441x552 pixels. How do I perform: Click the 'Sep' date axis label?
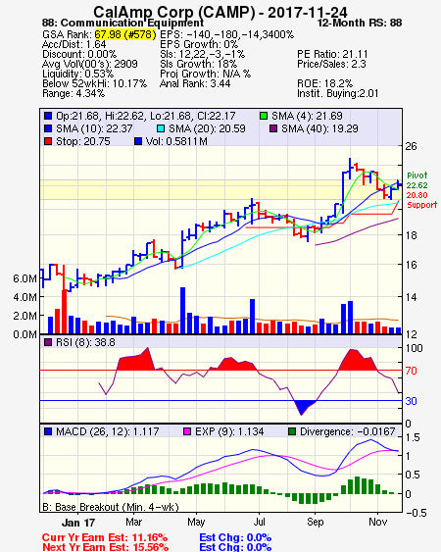pos(315,522)
